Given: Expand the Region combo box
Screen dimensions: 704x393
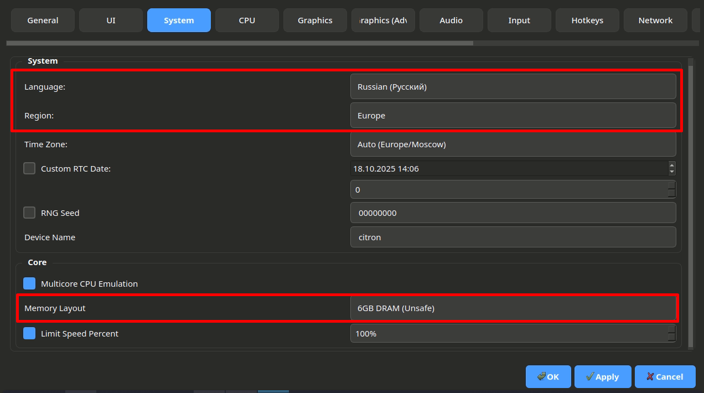Looking at the screenshot, I should (x=513, y=116).
